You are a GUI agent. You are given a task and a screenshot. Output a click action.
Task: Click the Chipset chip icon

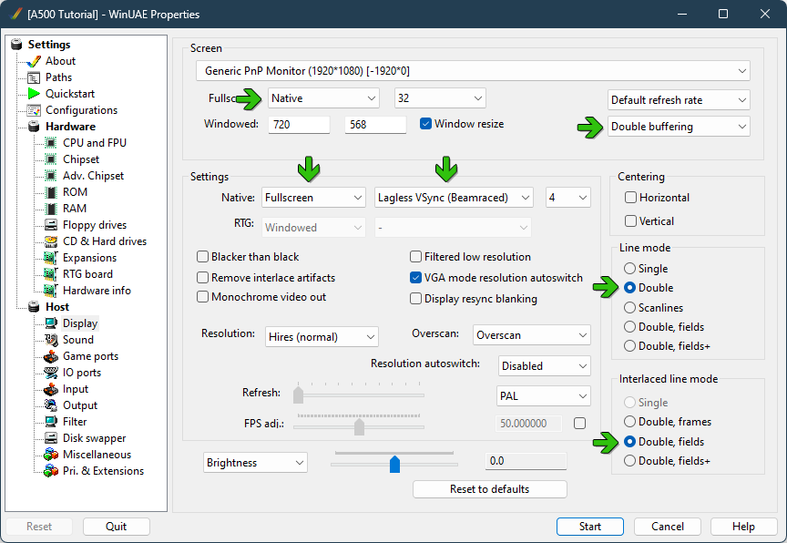coord(51,159)
